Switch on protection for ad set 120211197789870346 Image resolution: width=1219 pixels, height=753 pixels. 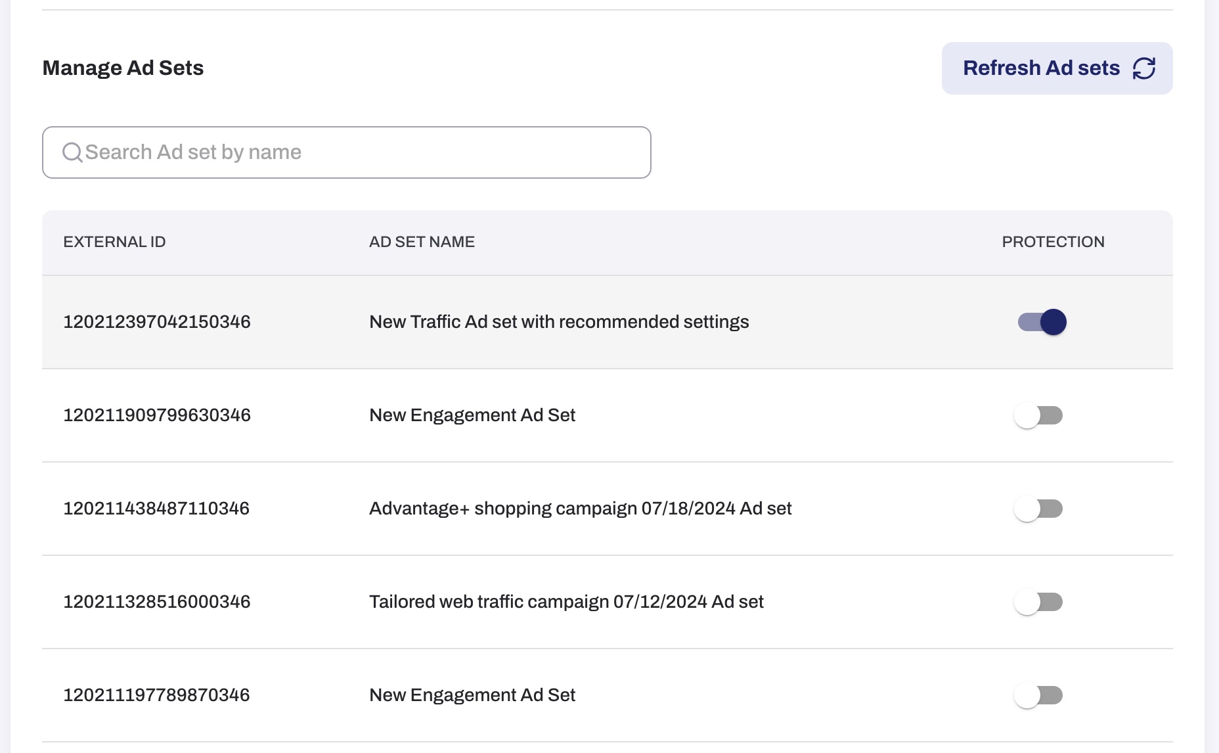[1038, 695]
